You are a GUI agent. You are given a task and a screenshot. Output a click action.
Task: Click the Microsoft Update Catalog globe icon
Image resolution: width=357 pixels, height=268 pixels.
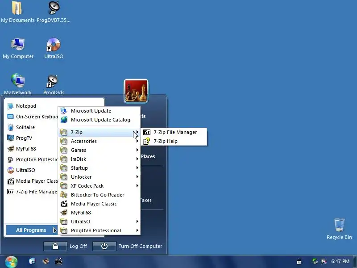click(64, 120)
